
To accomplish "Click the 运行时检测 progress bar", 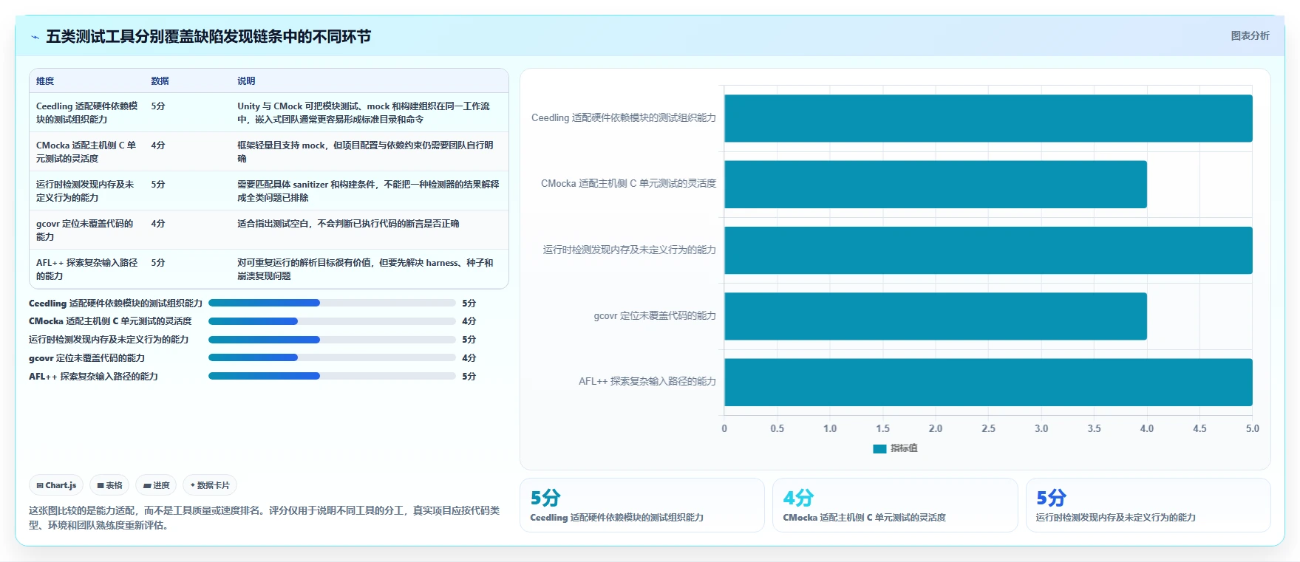I will [x=332, y=340].
